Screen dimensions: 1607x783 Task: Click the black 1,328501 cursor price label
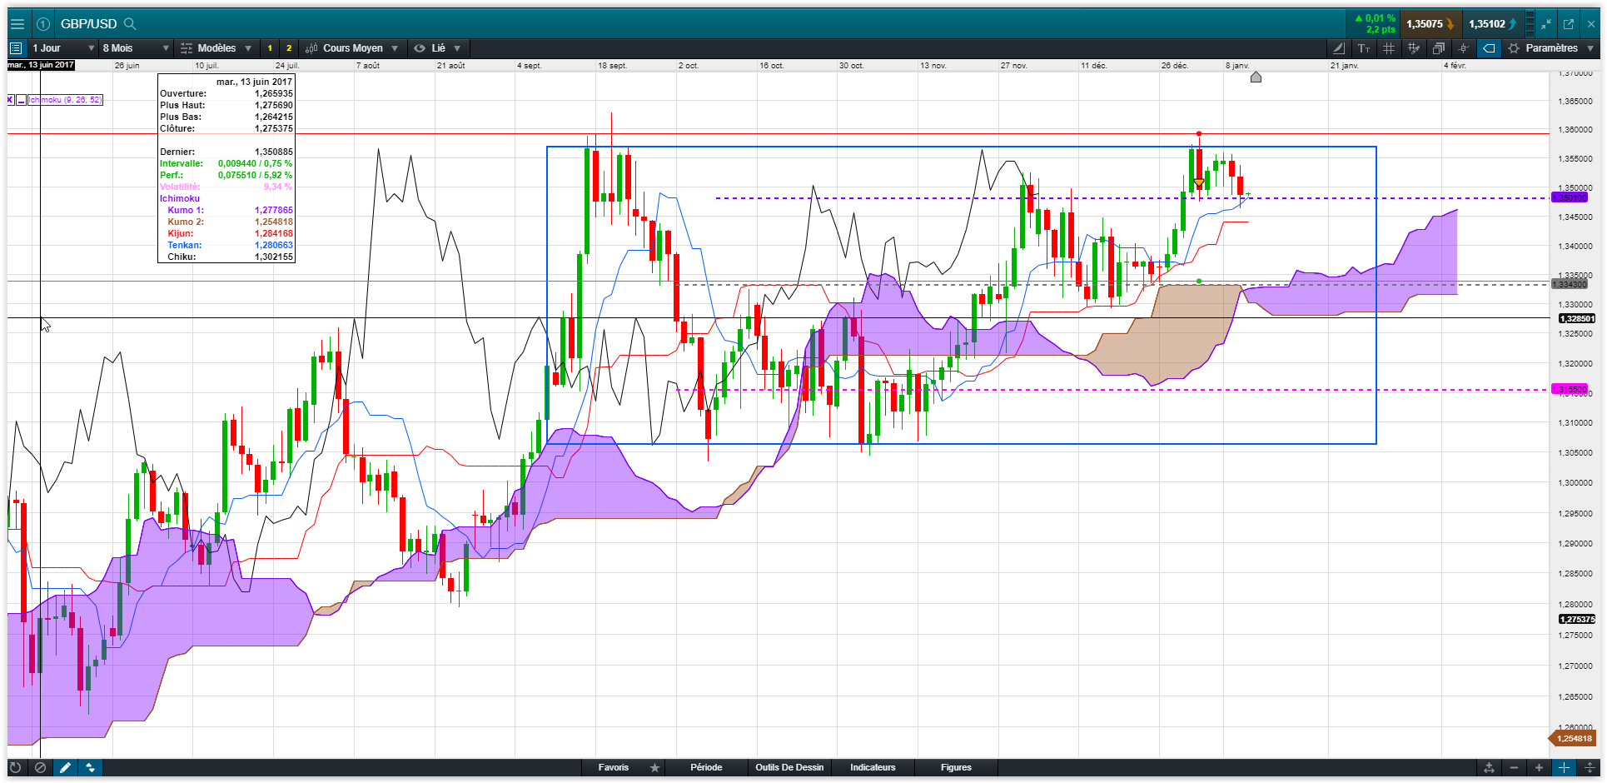(x=1576, y=319)
